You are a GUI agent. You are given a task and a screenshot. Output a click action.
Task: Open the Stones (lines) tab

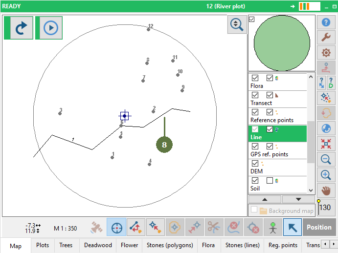[243, 245]
